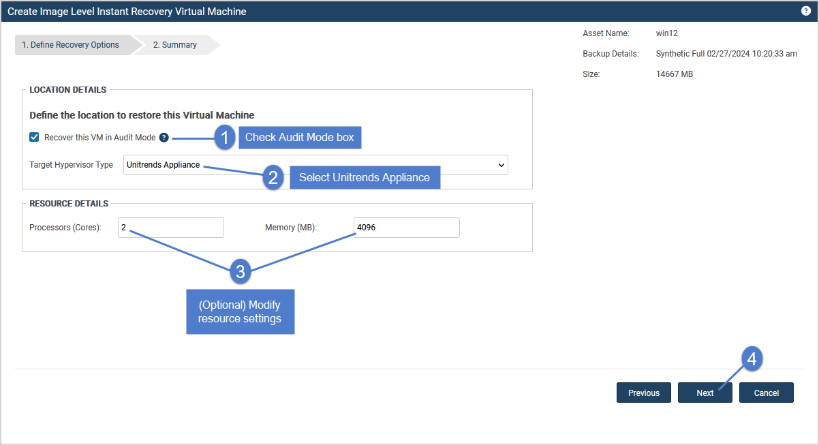This screenshot has width=819, height=445.
Task: Select the asset name value win12
Action: click(x=667, y=33)
